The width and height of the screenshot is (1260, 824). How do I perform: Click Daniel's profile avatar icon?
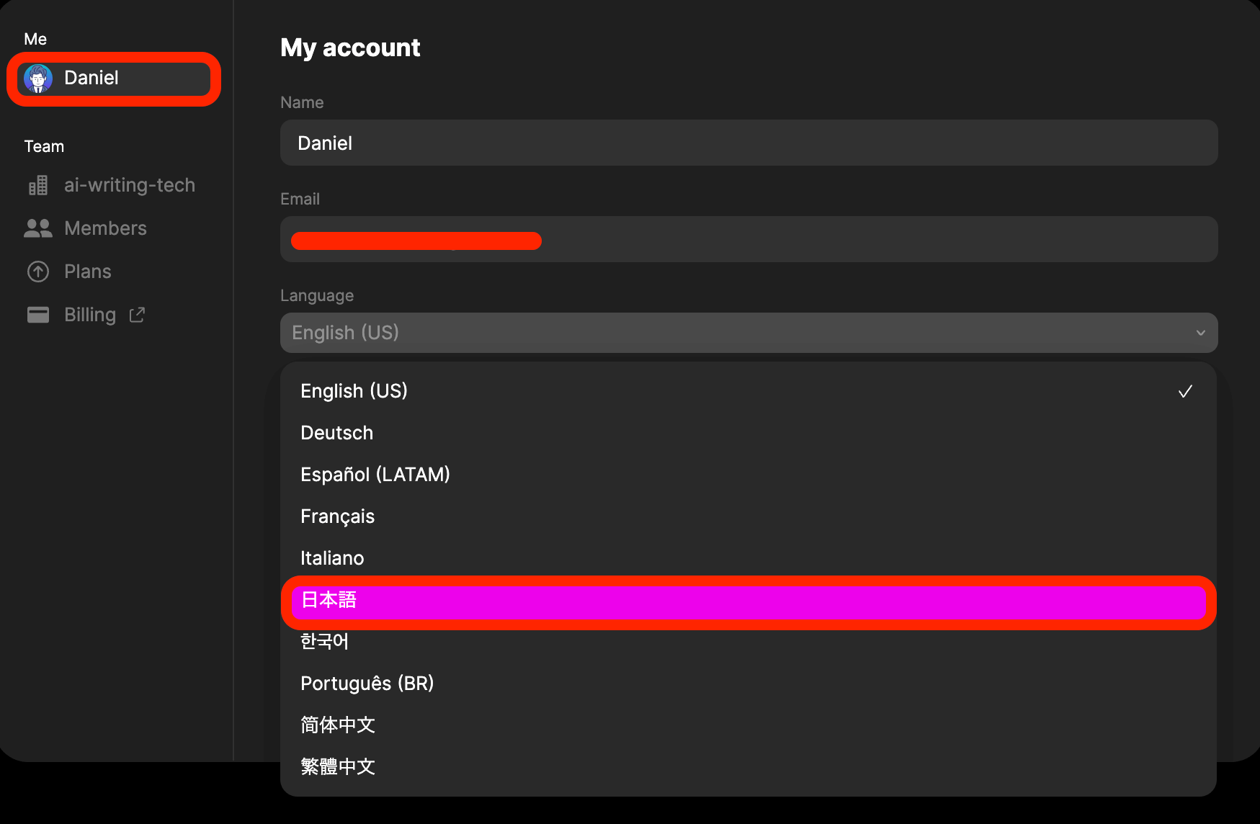pyautogui.click(x=38, y=78)
